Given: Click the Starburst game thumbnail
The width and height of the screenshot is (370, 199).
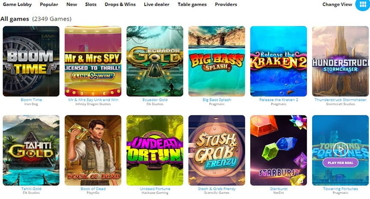Looking at the screenshot, I should (x=278, y=150).
